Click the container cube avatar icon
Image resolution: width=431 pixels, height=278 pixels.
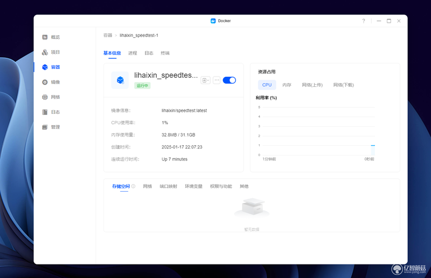coord(120,80)
